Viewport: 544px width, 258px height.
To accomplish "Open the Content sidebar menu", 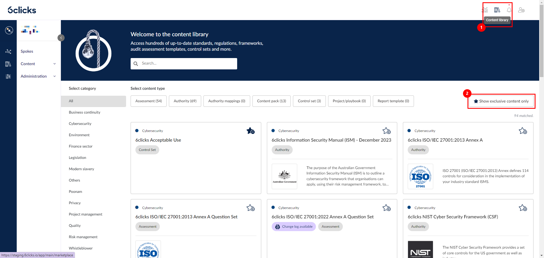I will (28, 64).
